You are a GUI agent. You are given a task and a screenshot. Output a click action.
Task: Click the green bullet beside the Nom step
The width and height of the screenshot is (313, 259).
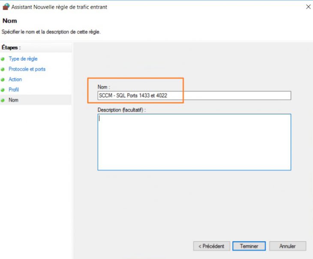pos(3,100)
